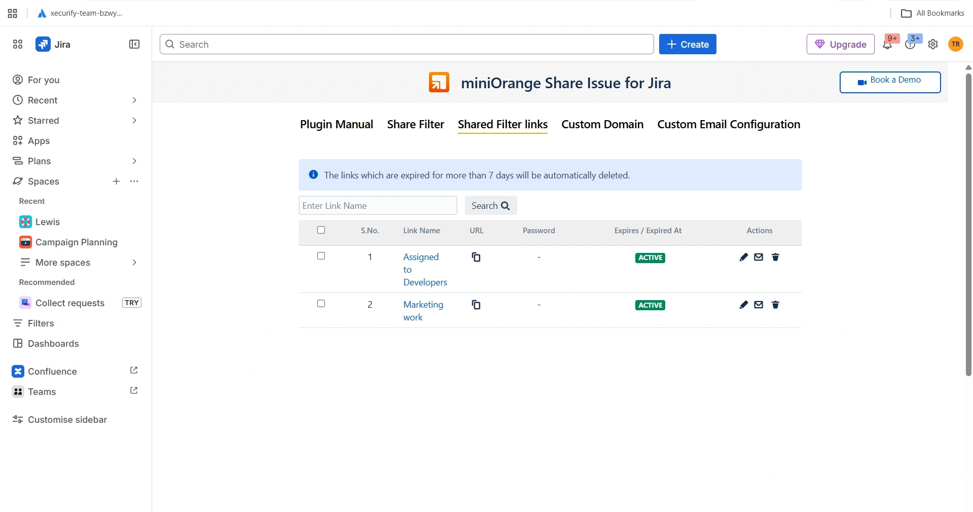
Task: Focus the top Jira Search field
Action: click(x=407, y=45)
